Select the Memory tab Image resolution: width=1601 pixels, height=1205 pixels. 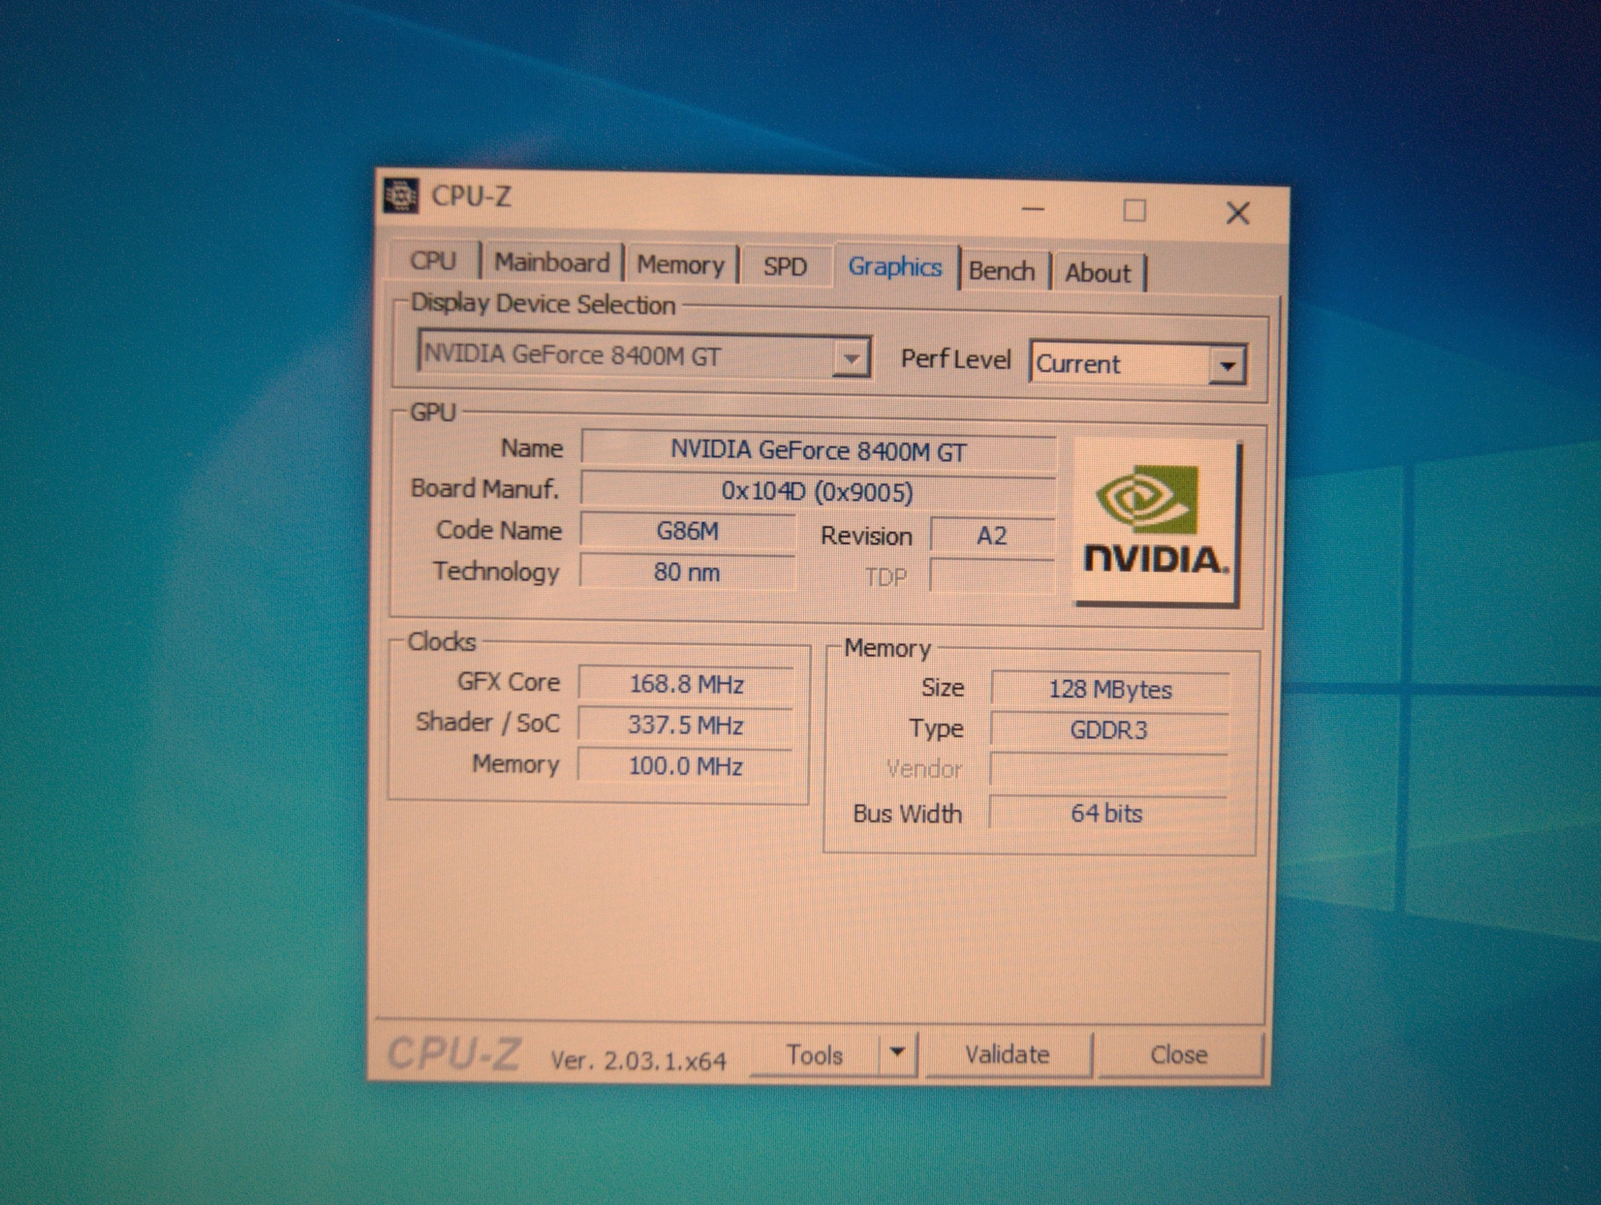(x=680, y=265)
